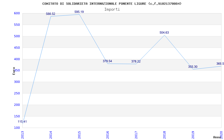Click the 2018 x-axis label
The image size is (224, 140).
point(164,135)
